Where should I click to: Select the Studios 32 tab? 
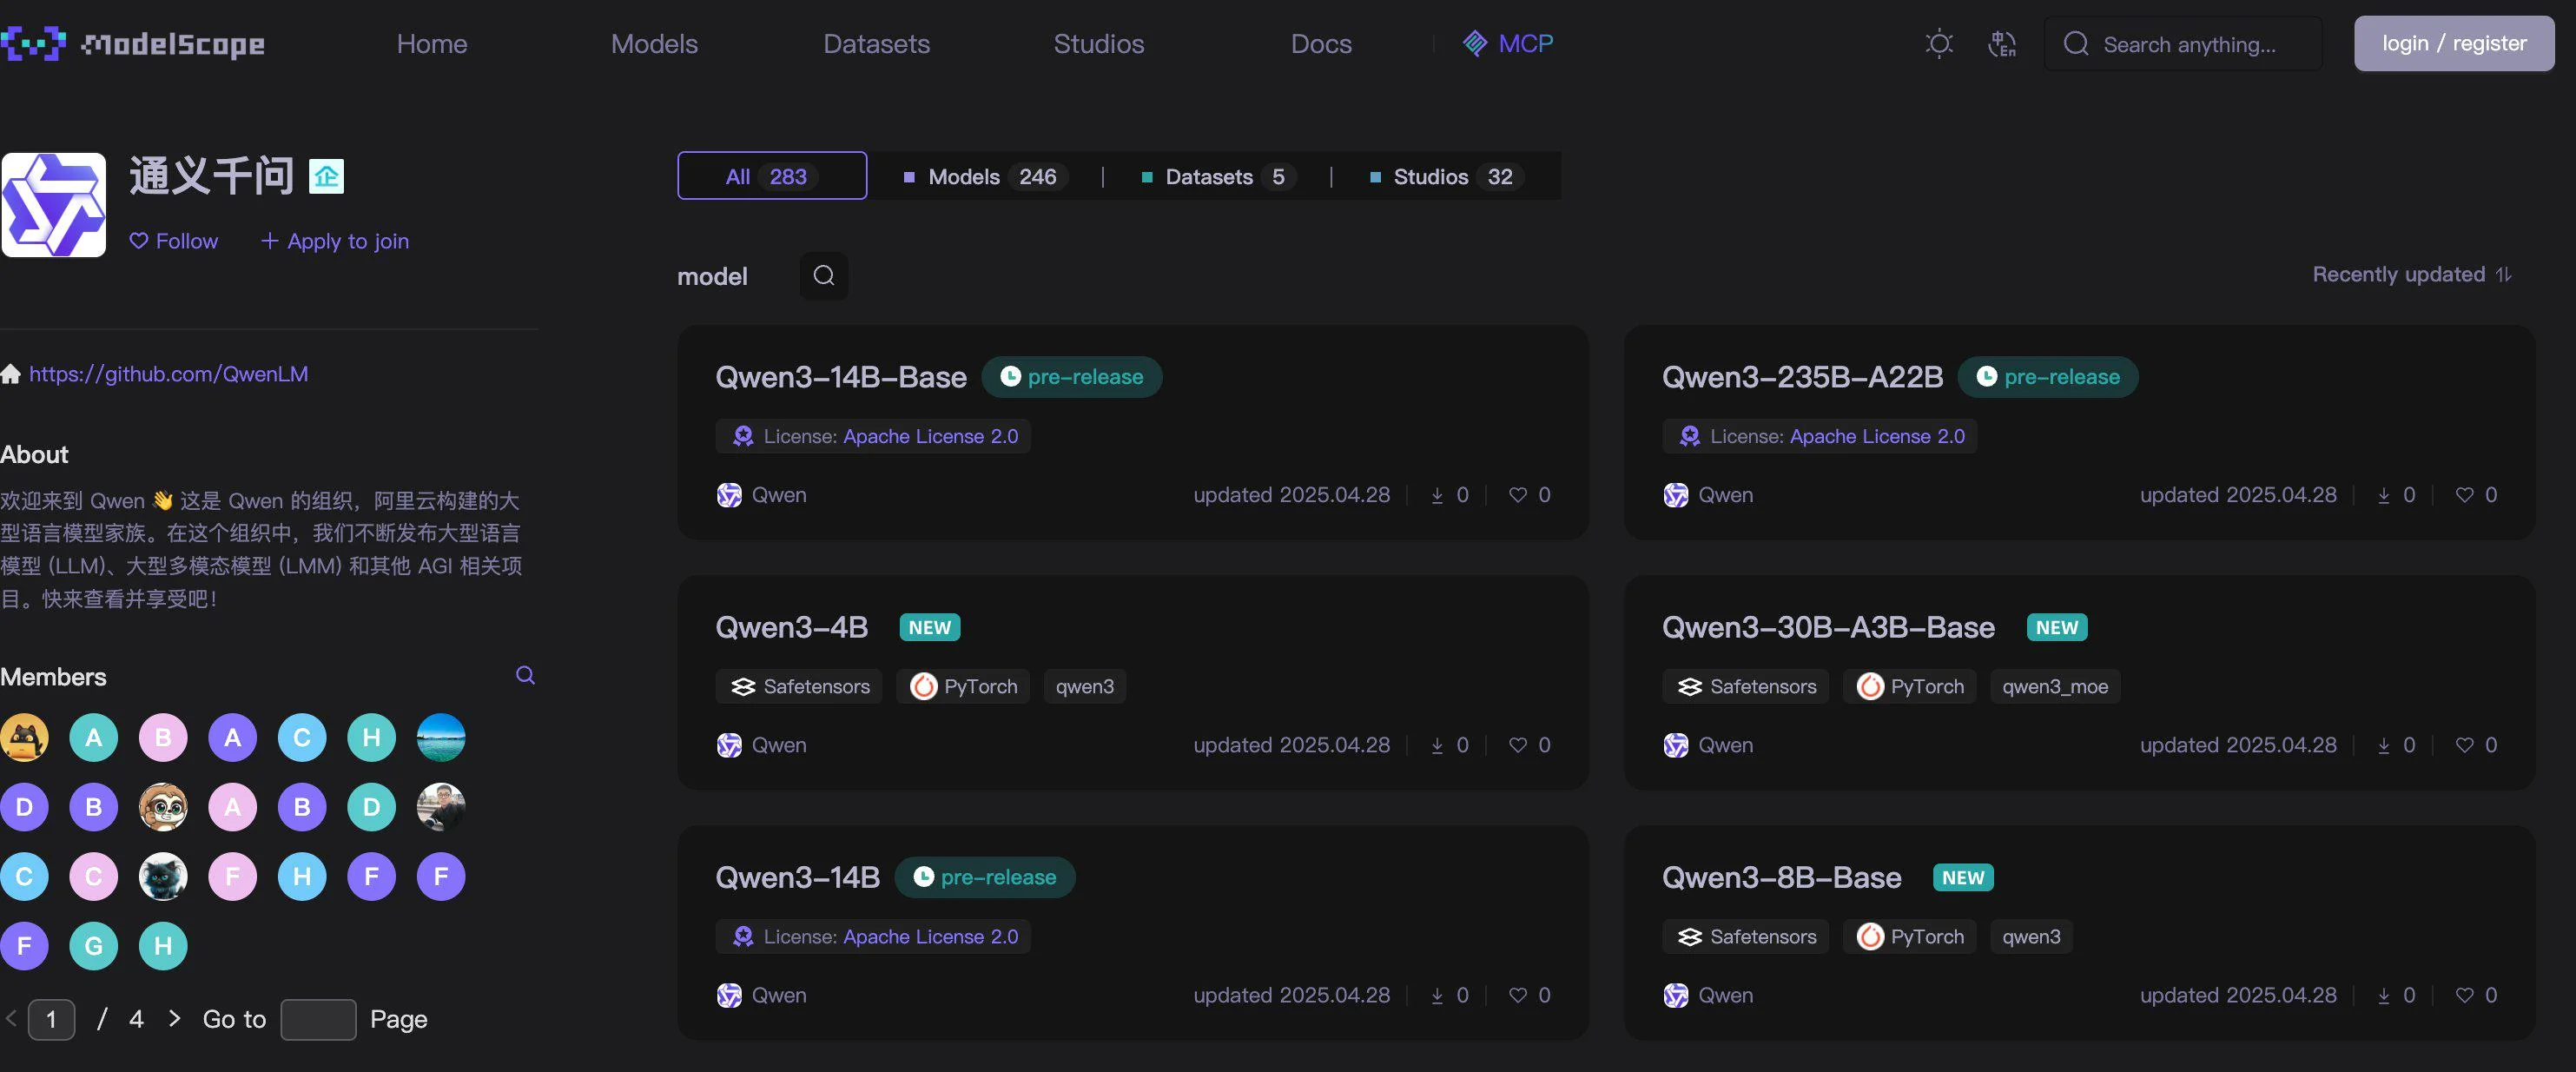(1445, 176)
